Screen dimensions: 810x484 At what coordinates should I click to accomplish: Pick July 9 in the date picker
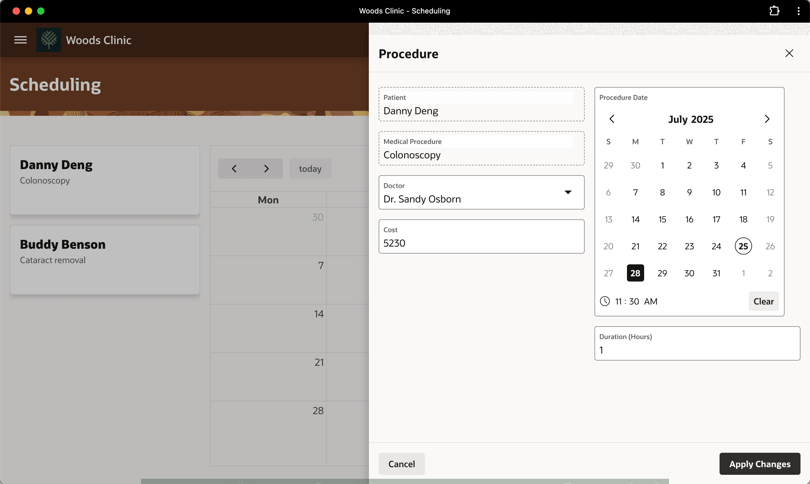click(x=689, y=192)
